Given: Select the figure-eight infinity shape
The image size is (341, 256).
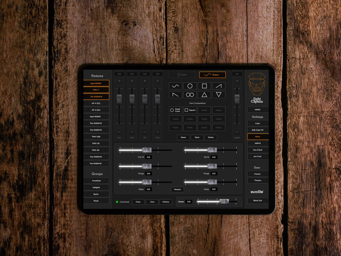Looking at the screenshot, I should [190, 95].
